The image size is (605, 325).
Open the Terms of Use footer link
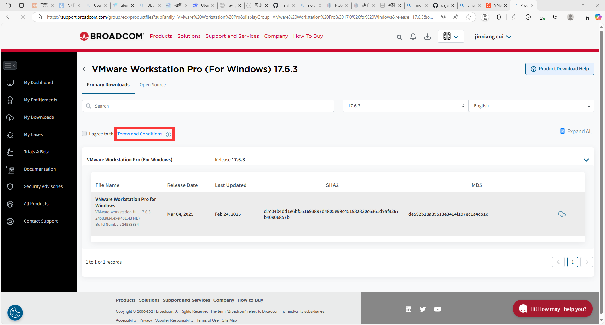pyautogui.click(x=207, y=320)
